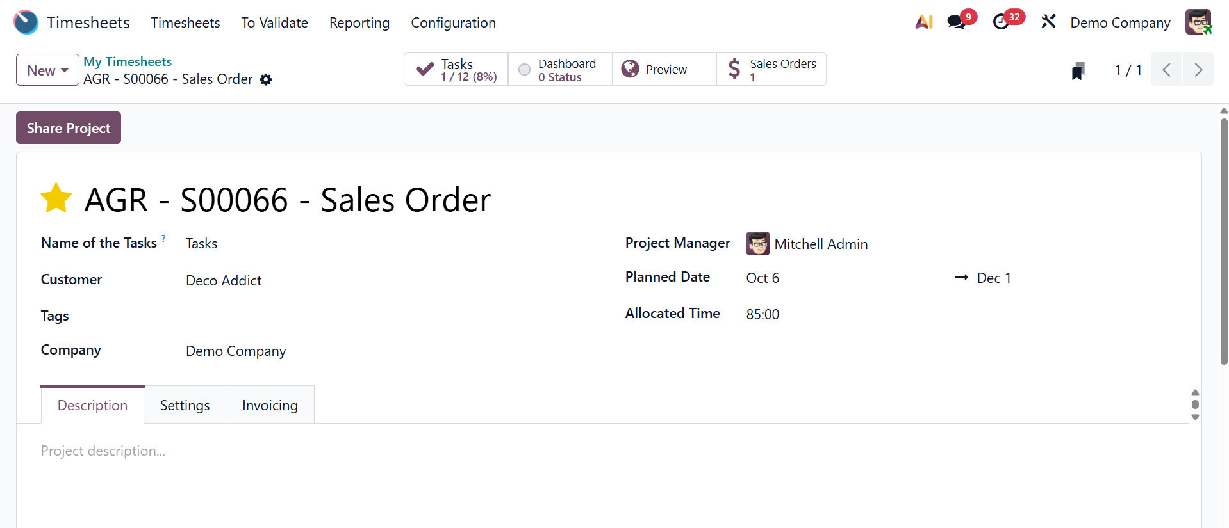Open the gear actions menu
This screenshot has height=528, width=1229.
pos(266,79)
